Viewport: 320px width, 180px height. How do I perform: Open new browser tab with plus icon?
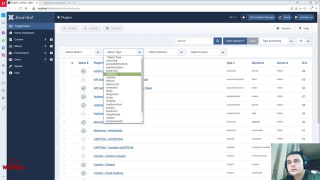74,2
